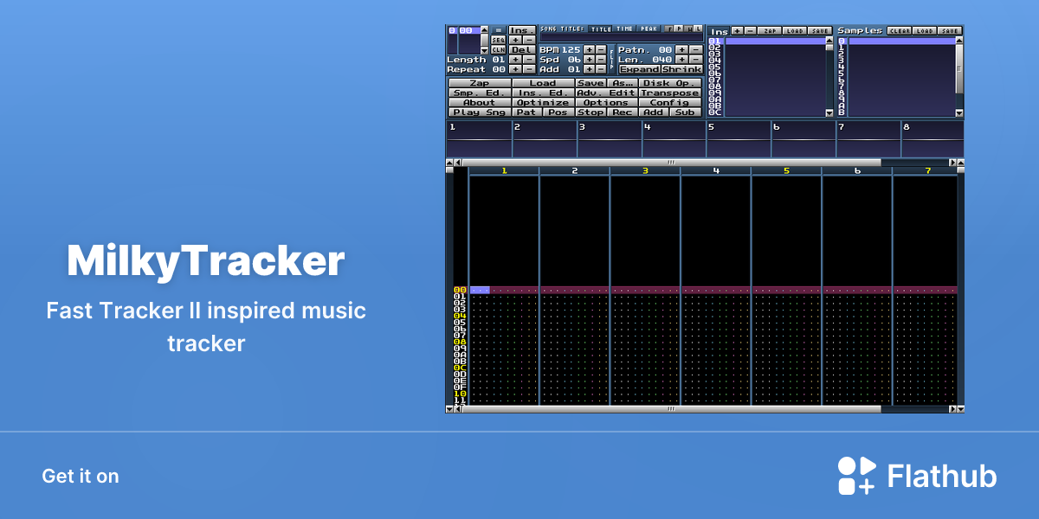The image size is (1039, 519).
Task: Clear the selected sample
Action: pos(900,30)
